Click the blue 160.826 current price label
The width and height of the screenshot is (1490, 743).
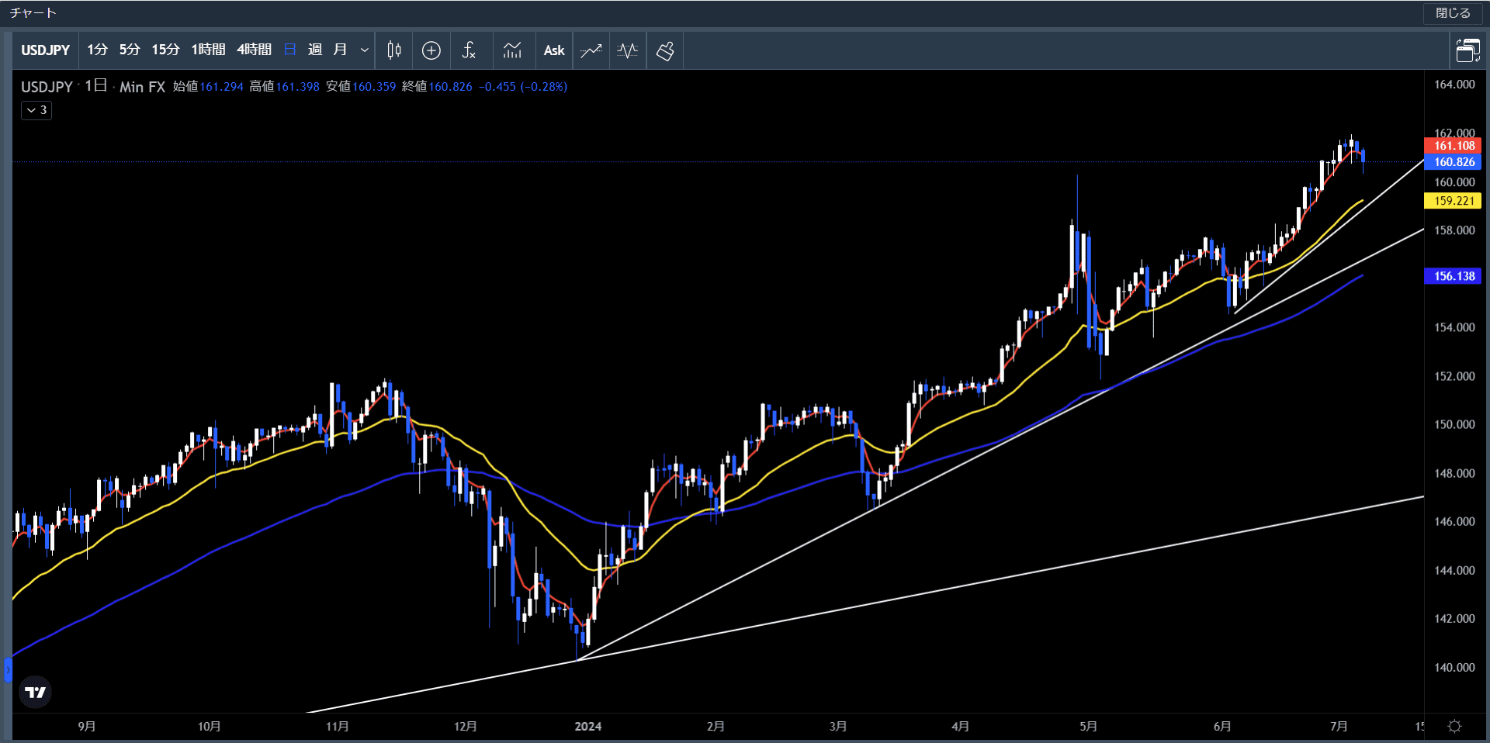click(x=1453, y=162)
